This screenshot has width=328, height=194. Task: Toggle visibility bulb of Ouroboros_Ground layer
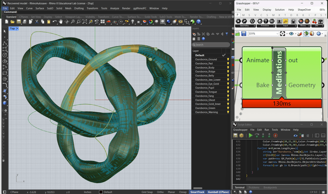point(228,59)
